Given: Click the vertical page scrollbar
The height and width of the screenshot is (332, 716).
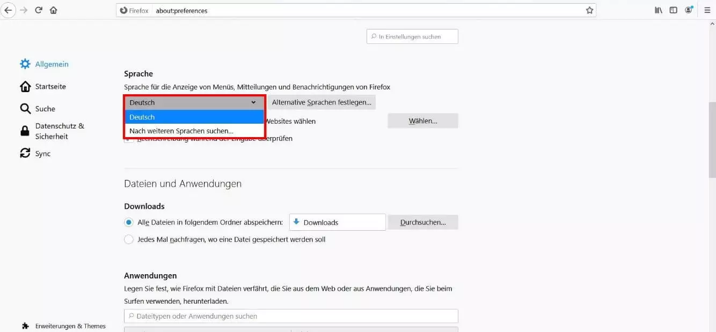Looking at the screenshot, I should (x=712, y=139).
